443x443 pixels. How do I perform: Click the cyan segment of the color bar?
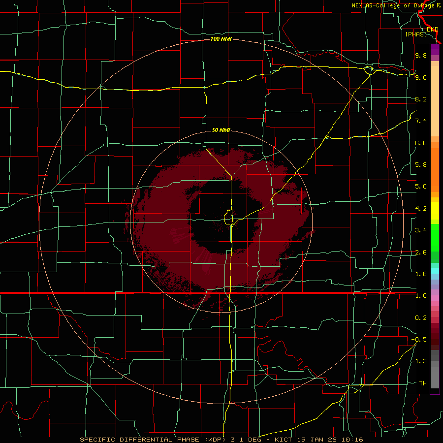point(435,271)
